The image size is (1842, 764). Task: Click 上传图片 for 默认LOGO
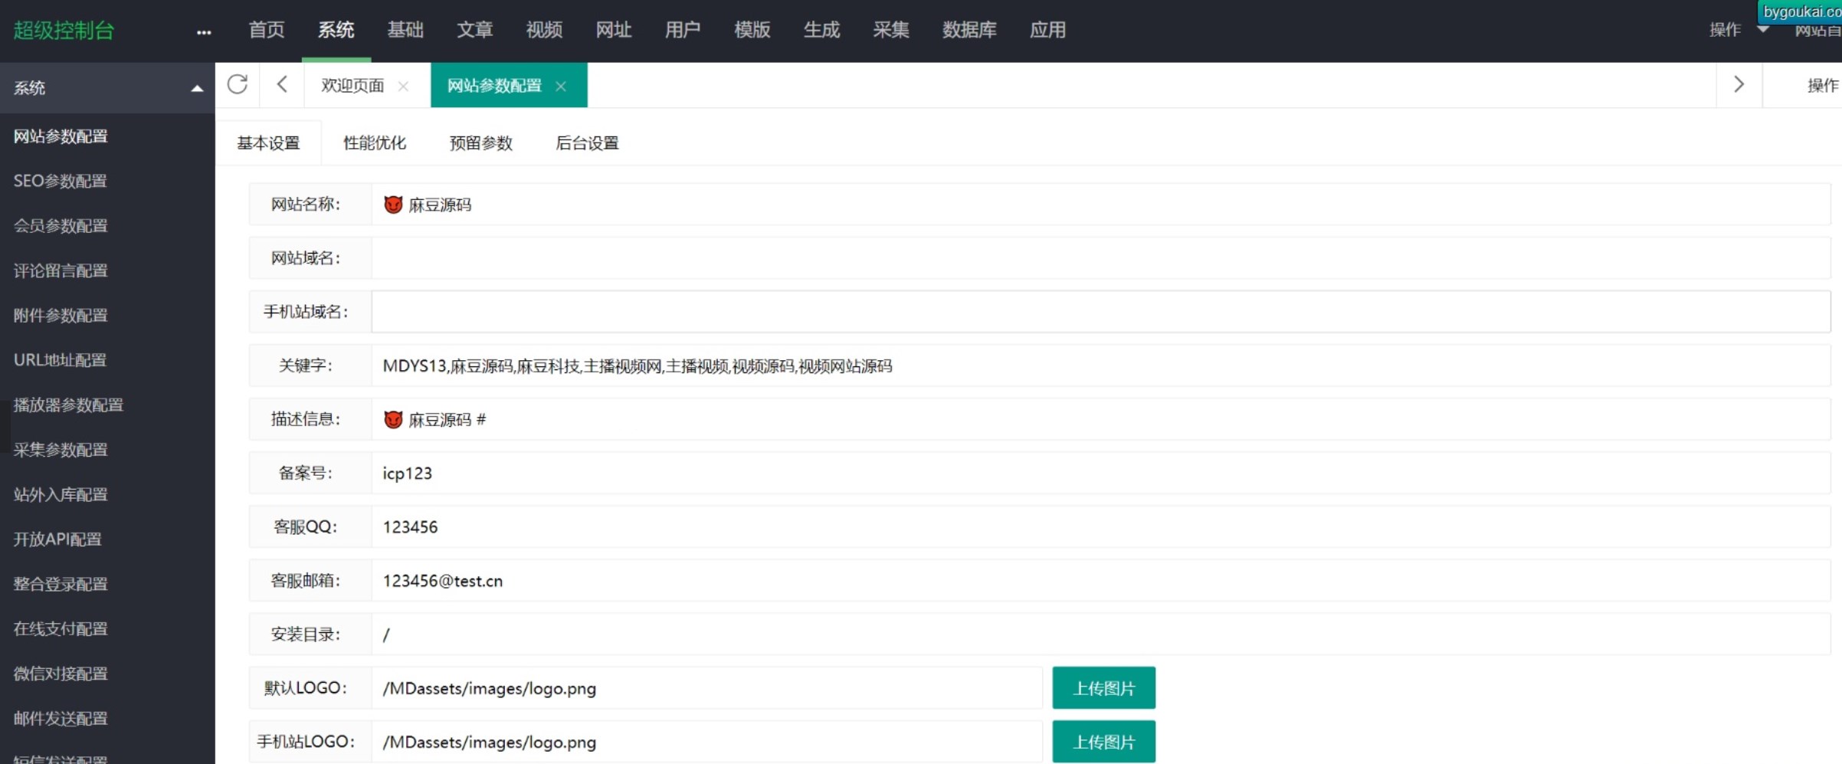tap(1103, 688)
